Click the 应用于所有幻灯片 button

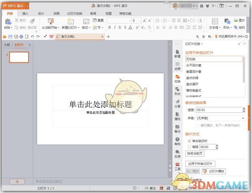(x=201, y=164)
